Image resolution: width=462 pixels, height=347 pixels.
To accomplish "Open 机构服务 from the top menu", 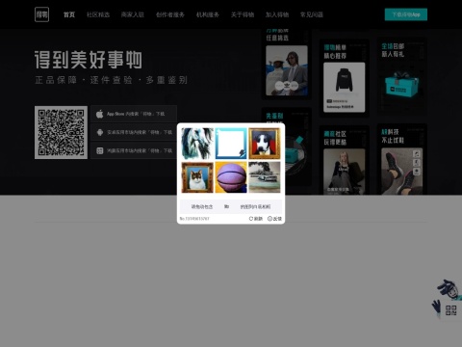I will tap(208, 14).
